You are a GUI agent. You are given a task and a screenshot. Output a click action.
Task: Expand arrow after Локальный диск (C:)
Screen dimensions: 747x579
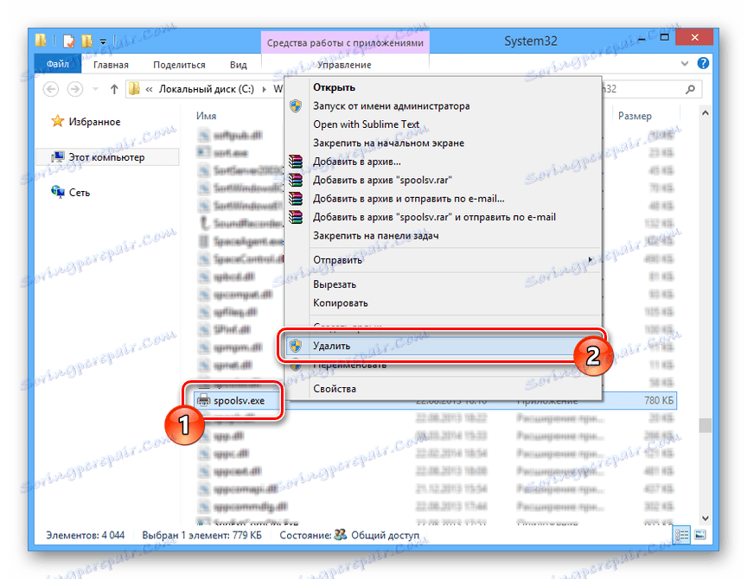[264, 89]
